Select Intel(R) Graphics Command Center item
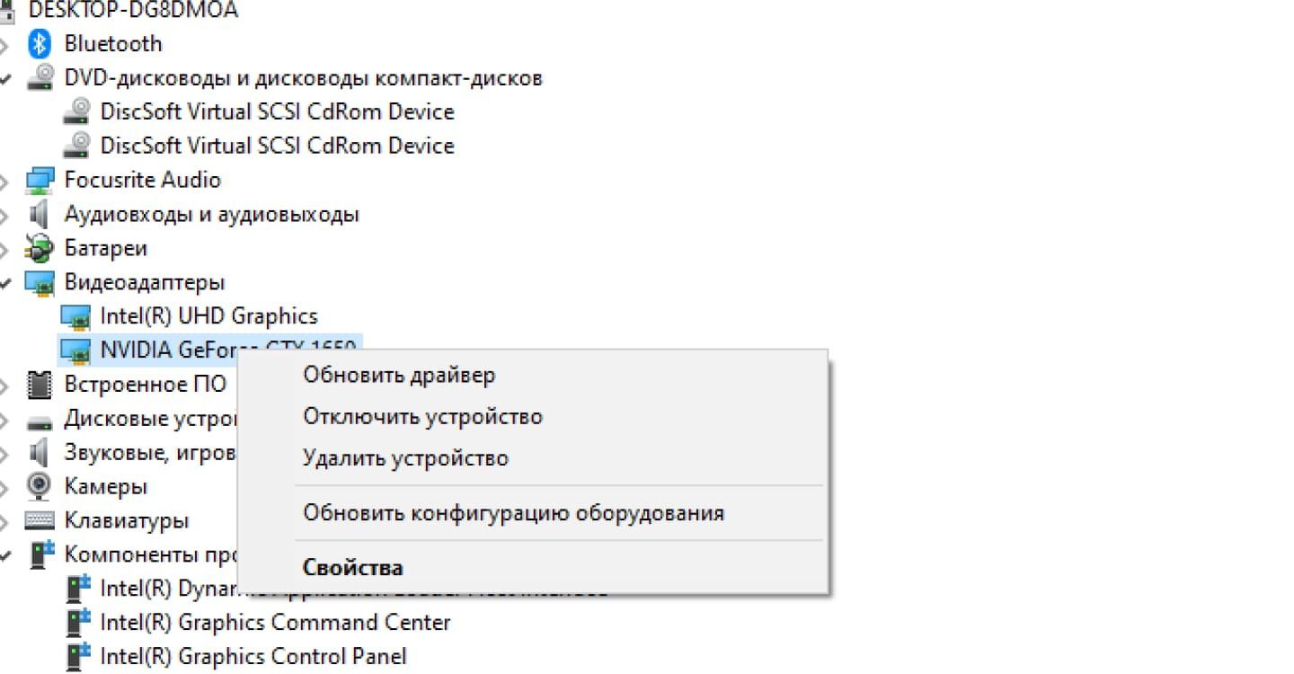1294x674 pixels. coord(275,622)
